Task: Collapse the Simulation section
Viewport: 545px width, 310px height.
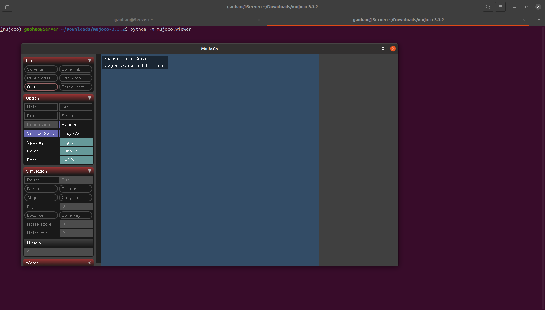Action: 90,171
